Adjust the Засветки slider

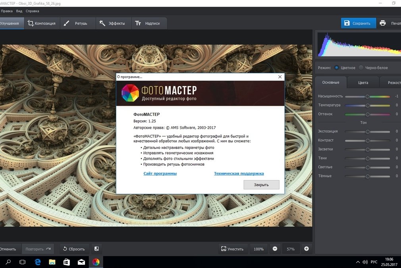point(367,150)
